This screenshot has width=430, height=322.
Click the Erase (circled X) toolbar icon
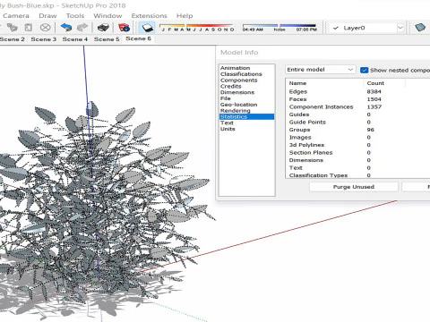point(45,28)
